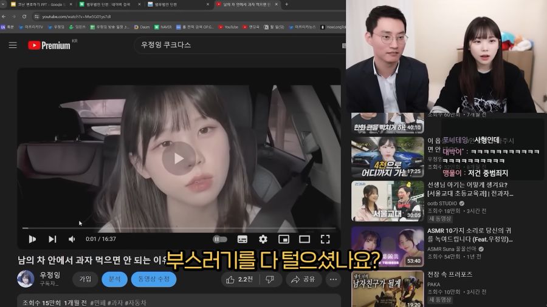Open the PAKA channel link
Screen dimensions: 547x307
[433, 285]
